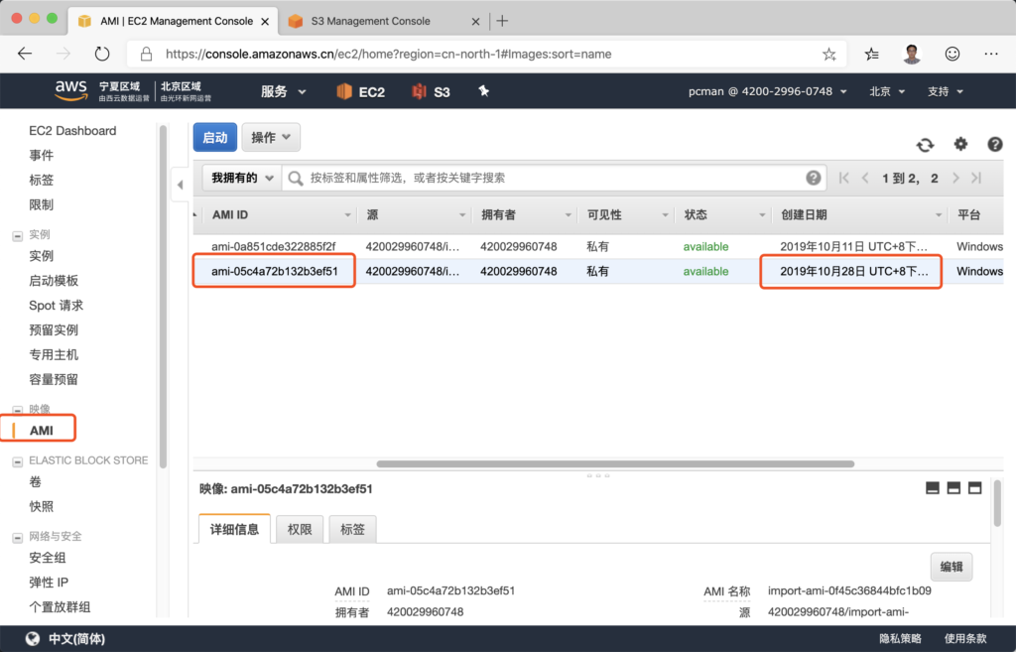The width and height of the screenshot is (1016, 652).
Task: Open EC2 service shortcut in navbar
Action: coord(360,91)
